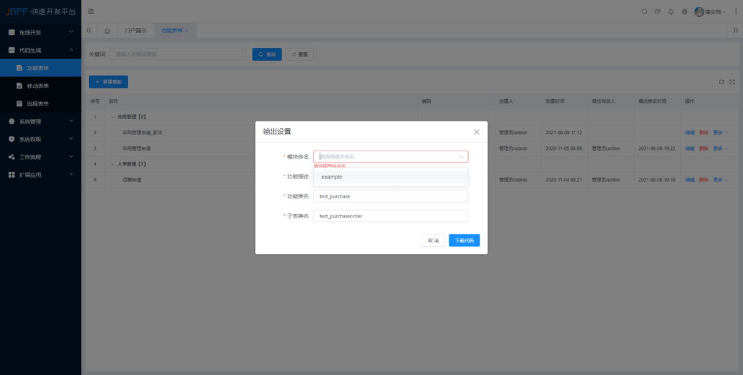
Task: Click the chat messages icon in header
Action: pos(658,12)
